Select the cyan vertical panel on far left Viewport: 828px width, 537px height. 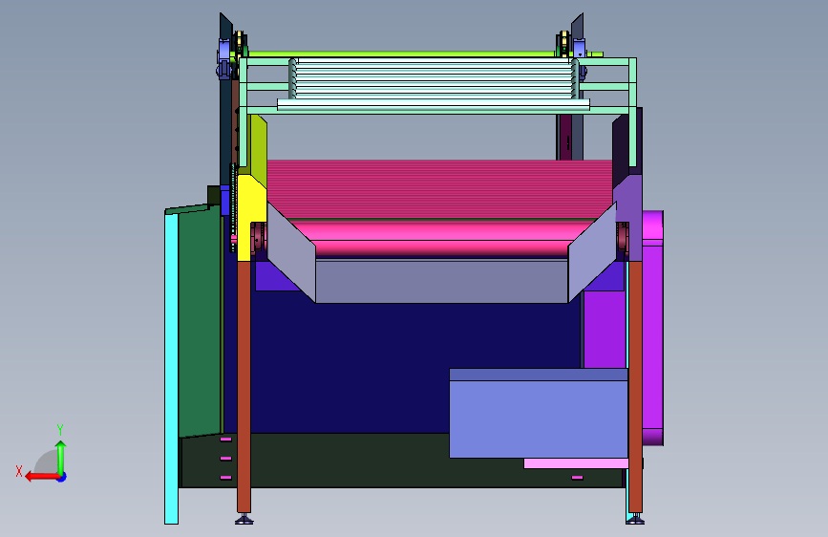[x=171, y=367]
